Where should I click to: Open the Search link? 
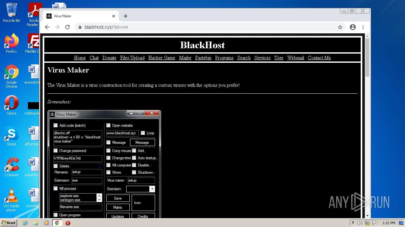pos(244,58)
